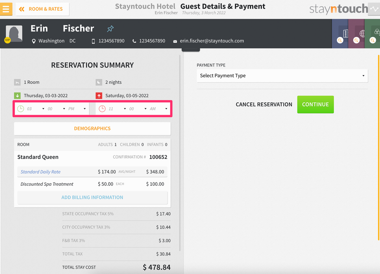Click the guest avatar photo

[x=14, y=34]
